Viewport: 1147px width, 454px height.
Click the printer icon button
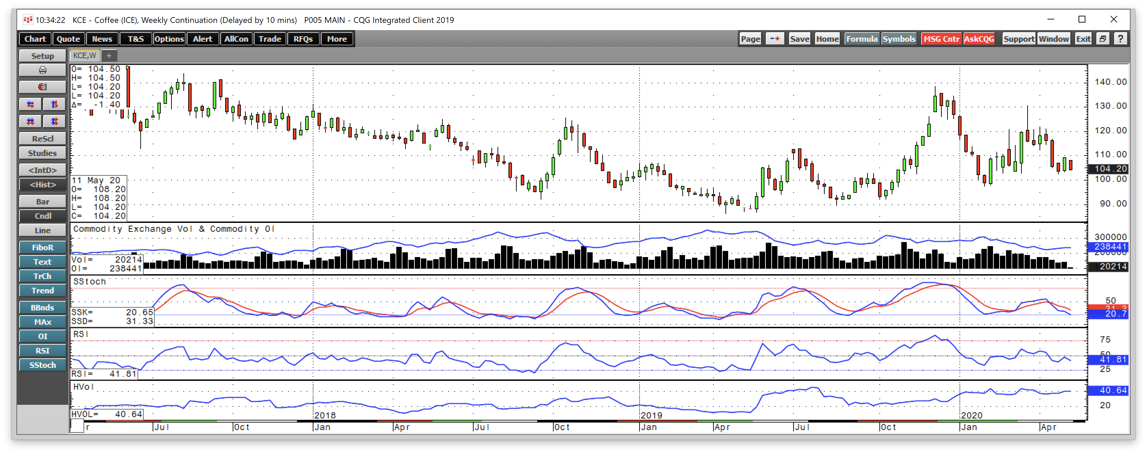click(x=42, y=70)
